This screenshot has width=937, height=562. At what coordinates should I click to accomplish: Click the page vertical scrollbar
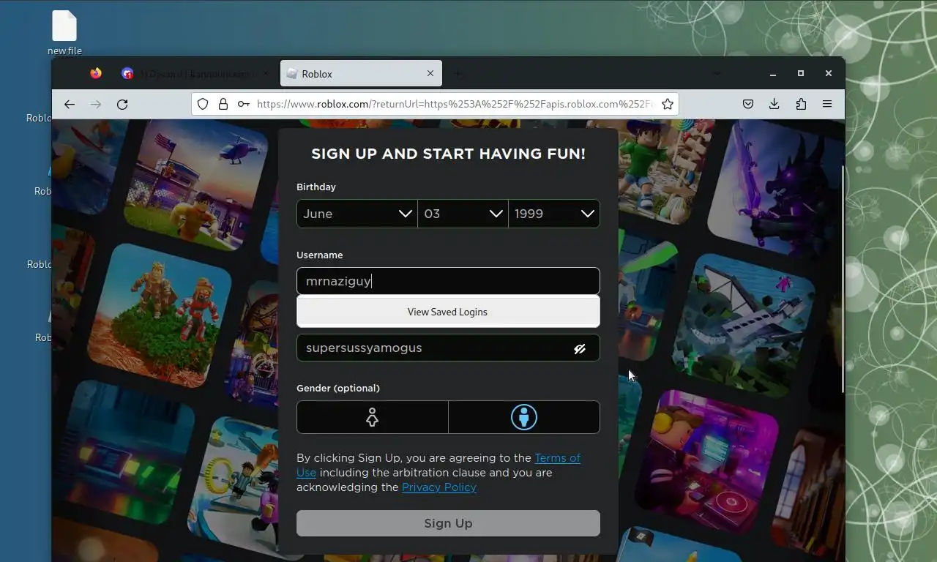coord(842,278)
